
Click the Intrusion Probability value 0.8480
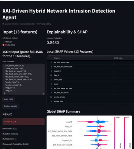tap(53, 43)
